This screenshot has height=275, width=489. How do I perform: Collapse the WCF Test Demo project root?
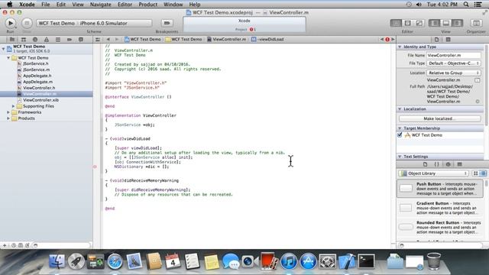(x=3, y=49)
